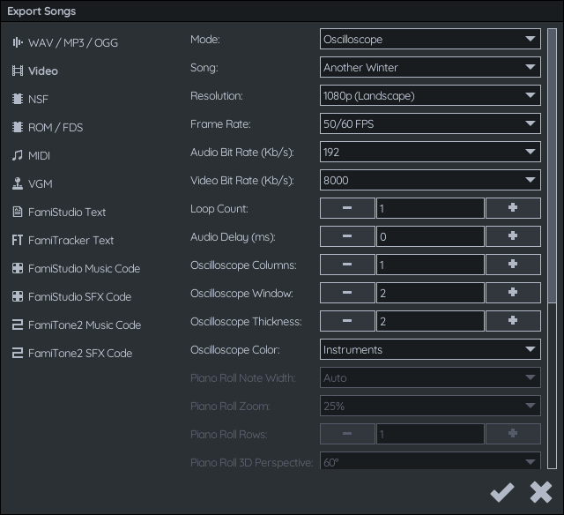This screenshot has width=564, height=515.
Task: Click the Piano Roll Rows plus button
Action: pos(513,434)
